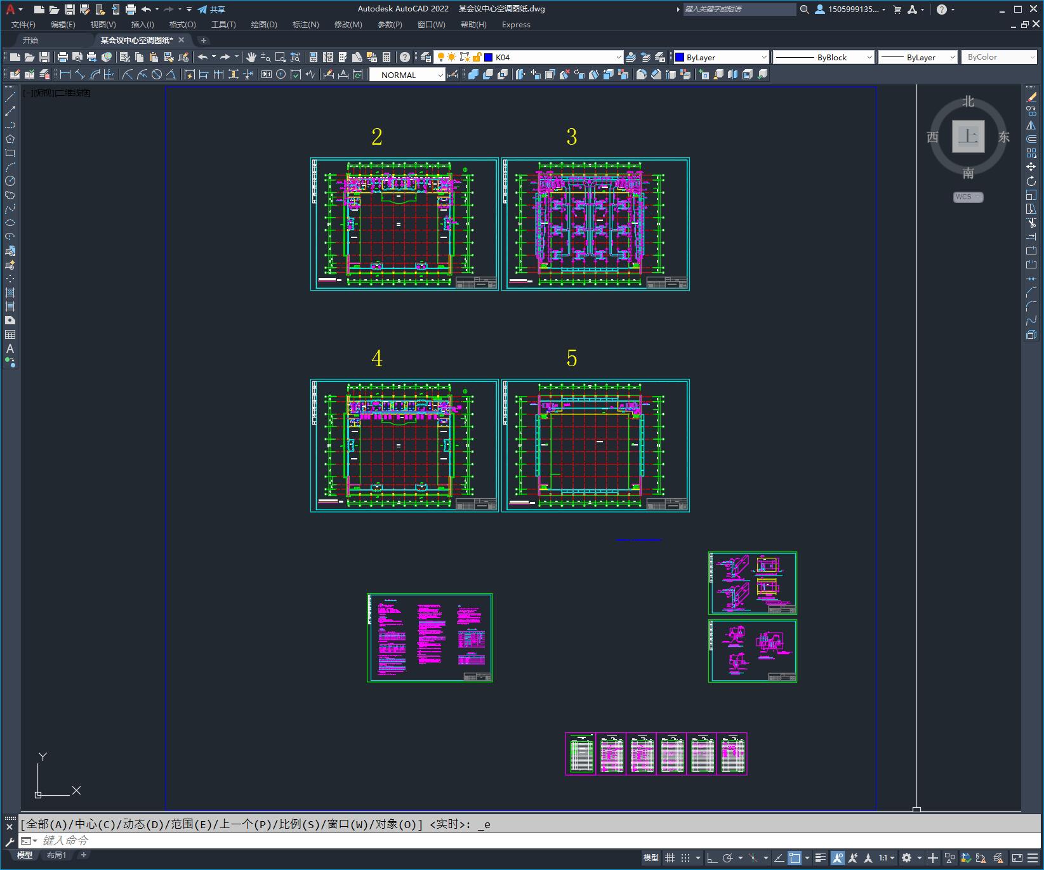Click the viewport controls label [-][俯视][二维线框]

coord(56,93)
